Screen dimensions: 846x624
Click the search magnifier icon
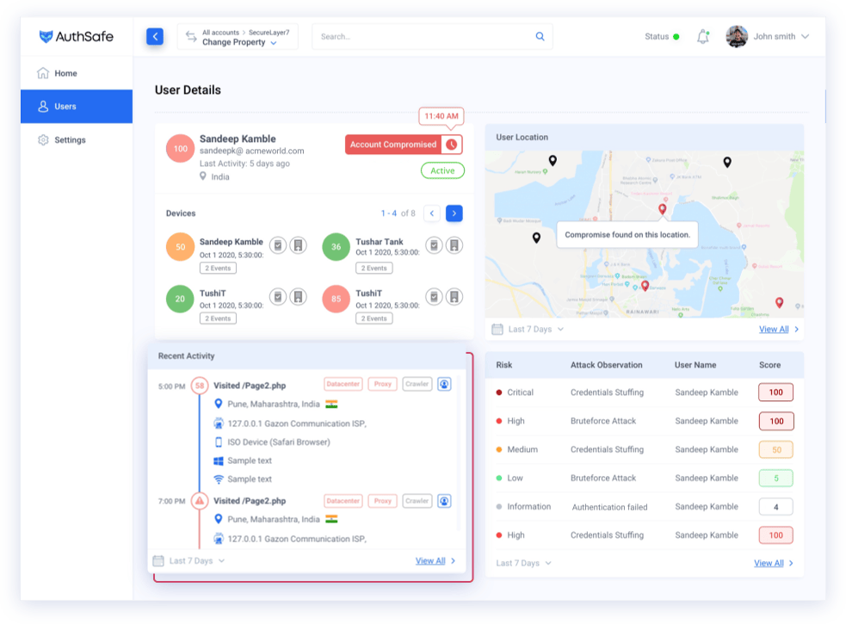coord(540,37)
